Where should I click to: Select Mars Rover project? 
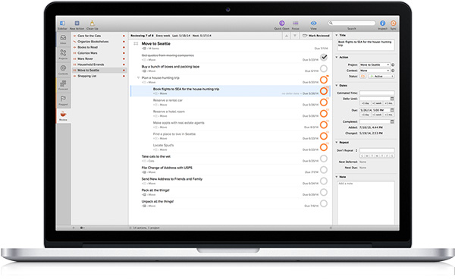click(x=99, y=58)
